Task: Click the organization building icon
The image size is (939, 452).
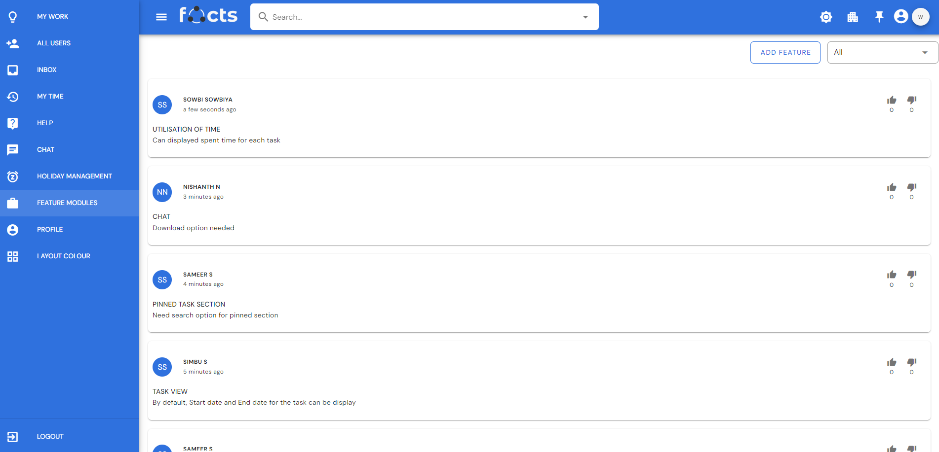Action: pos(853,17)
